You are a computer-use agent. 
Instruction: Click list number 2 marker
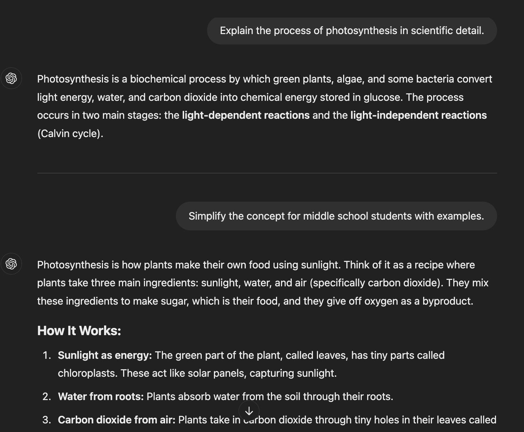coord(47,396)
